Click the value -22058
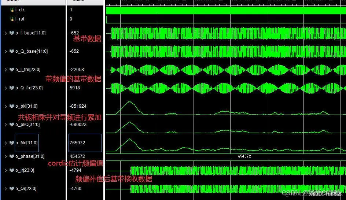This screenshot has width=346, height=200. 77,70
